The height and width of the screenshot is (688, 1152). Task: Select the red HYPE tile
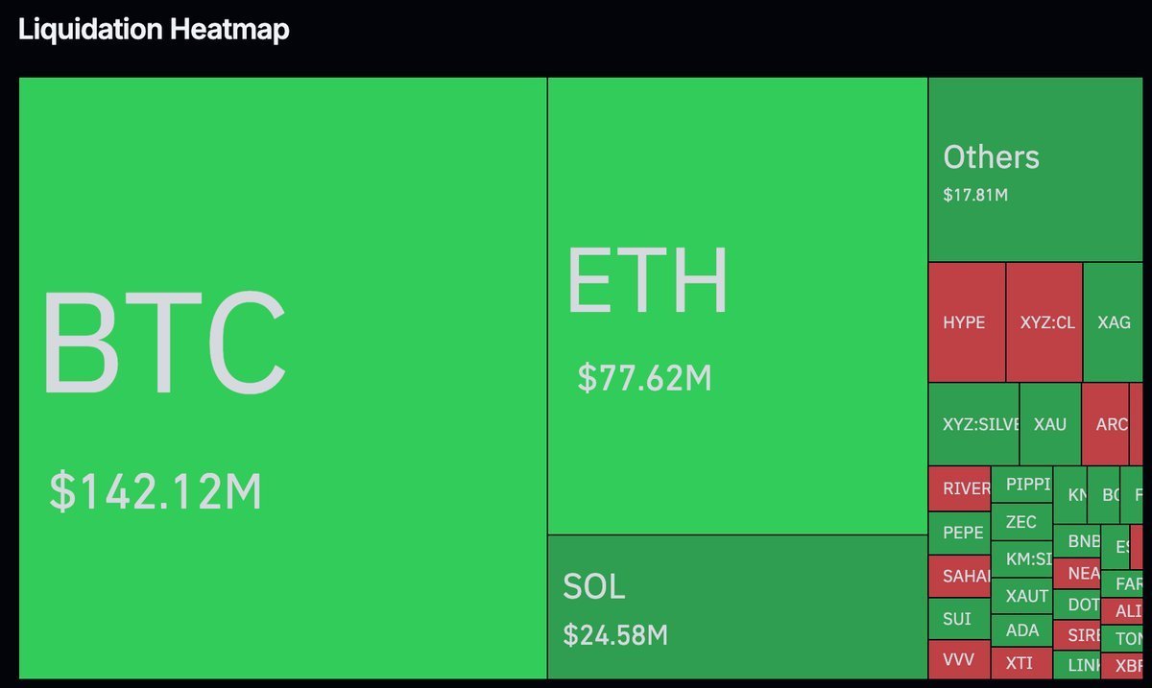(x=966, y=322)
